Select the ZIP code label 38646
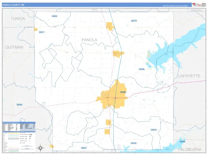The image size is (208, 156). (x=19, y=105)
